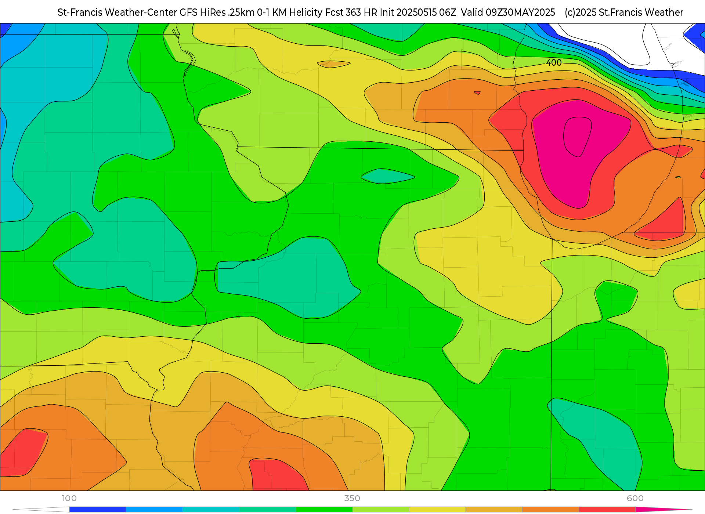This screenshot has width=705, height=514.
Task: Select the light blue swatch in the color bar
Action: click(x=154, y=510)
